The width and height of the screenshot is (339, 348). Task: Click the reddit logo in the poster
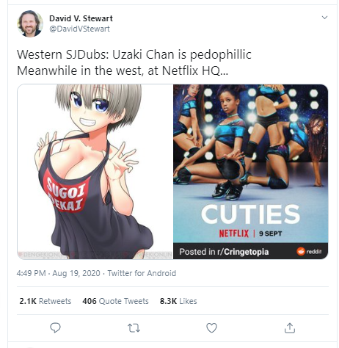[309, 251]
